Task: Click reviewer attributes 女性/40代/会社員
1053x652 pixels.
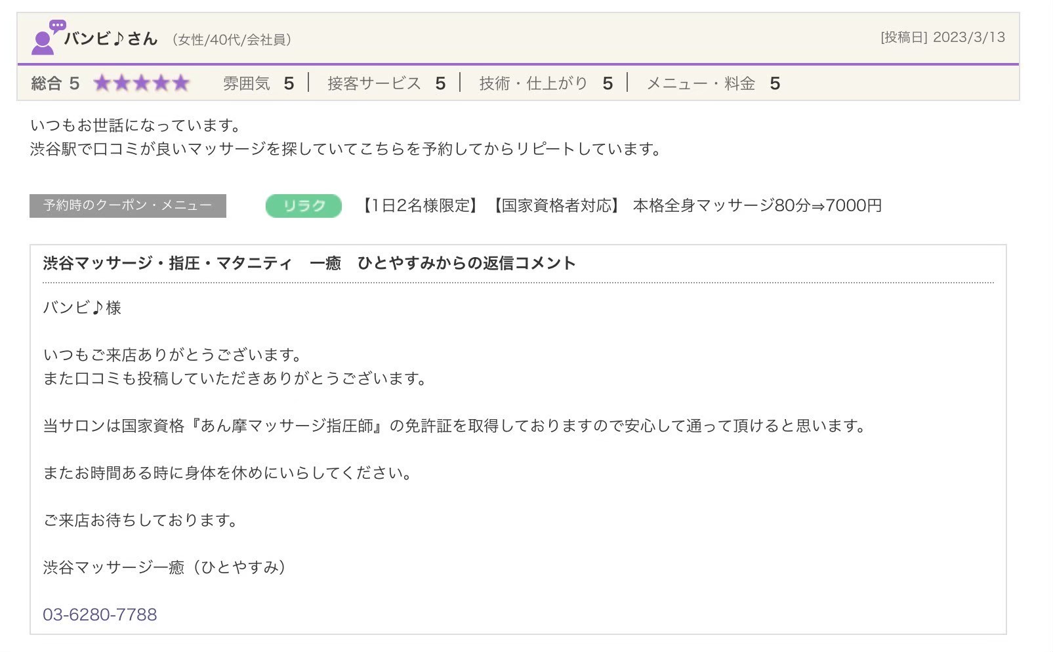Action: 232,40
